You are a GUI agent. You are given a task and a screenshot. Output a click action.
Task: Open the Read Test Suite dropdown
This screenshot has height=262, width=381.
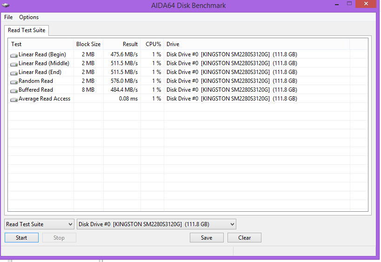point(39,224)
